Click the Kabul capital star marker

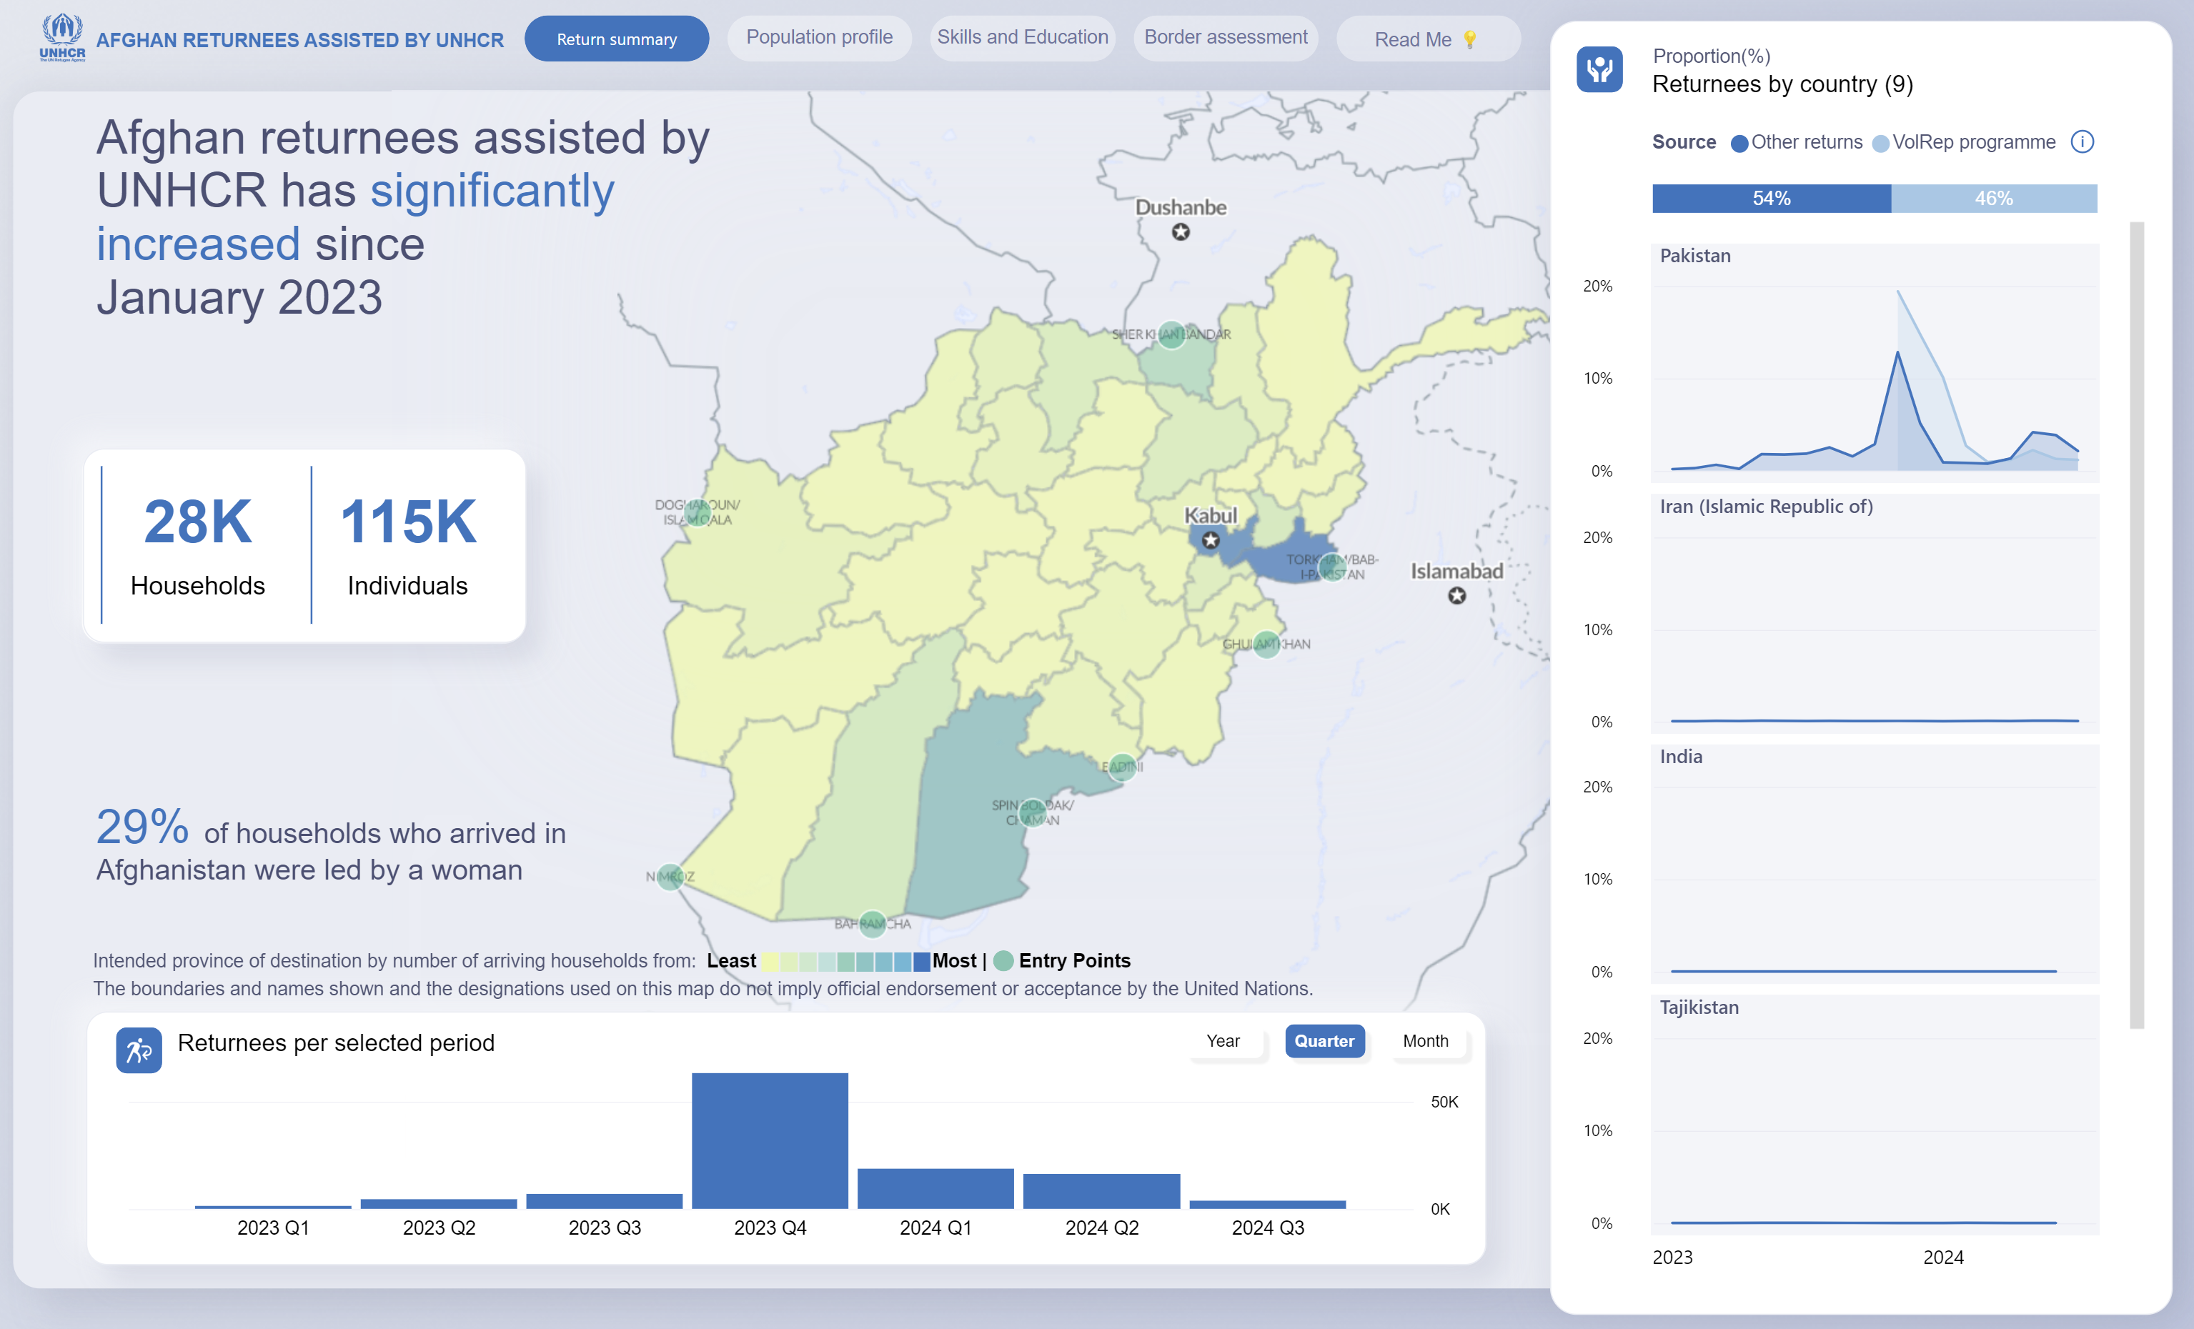1210,539
